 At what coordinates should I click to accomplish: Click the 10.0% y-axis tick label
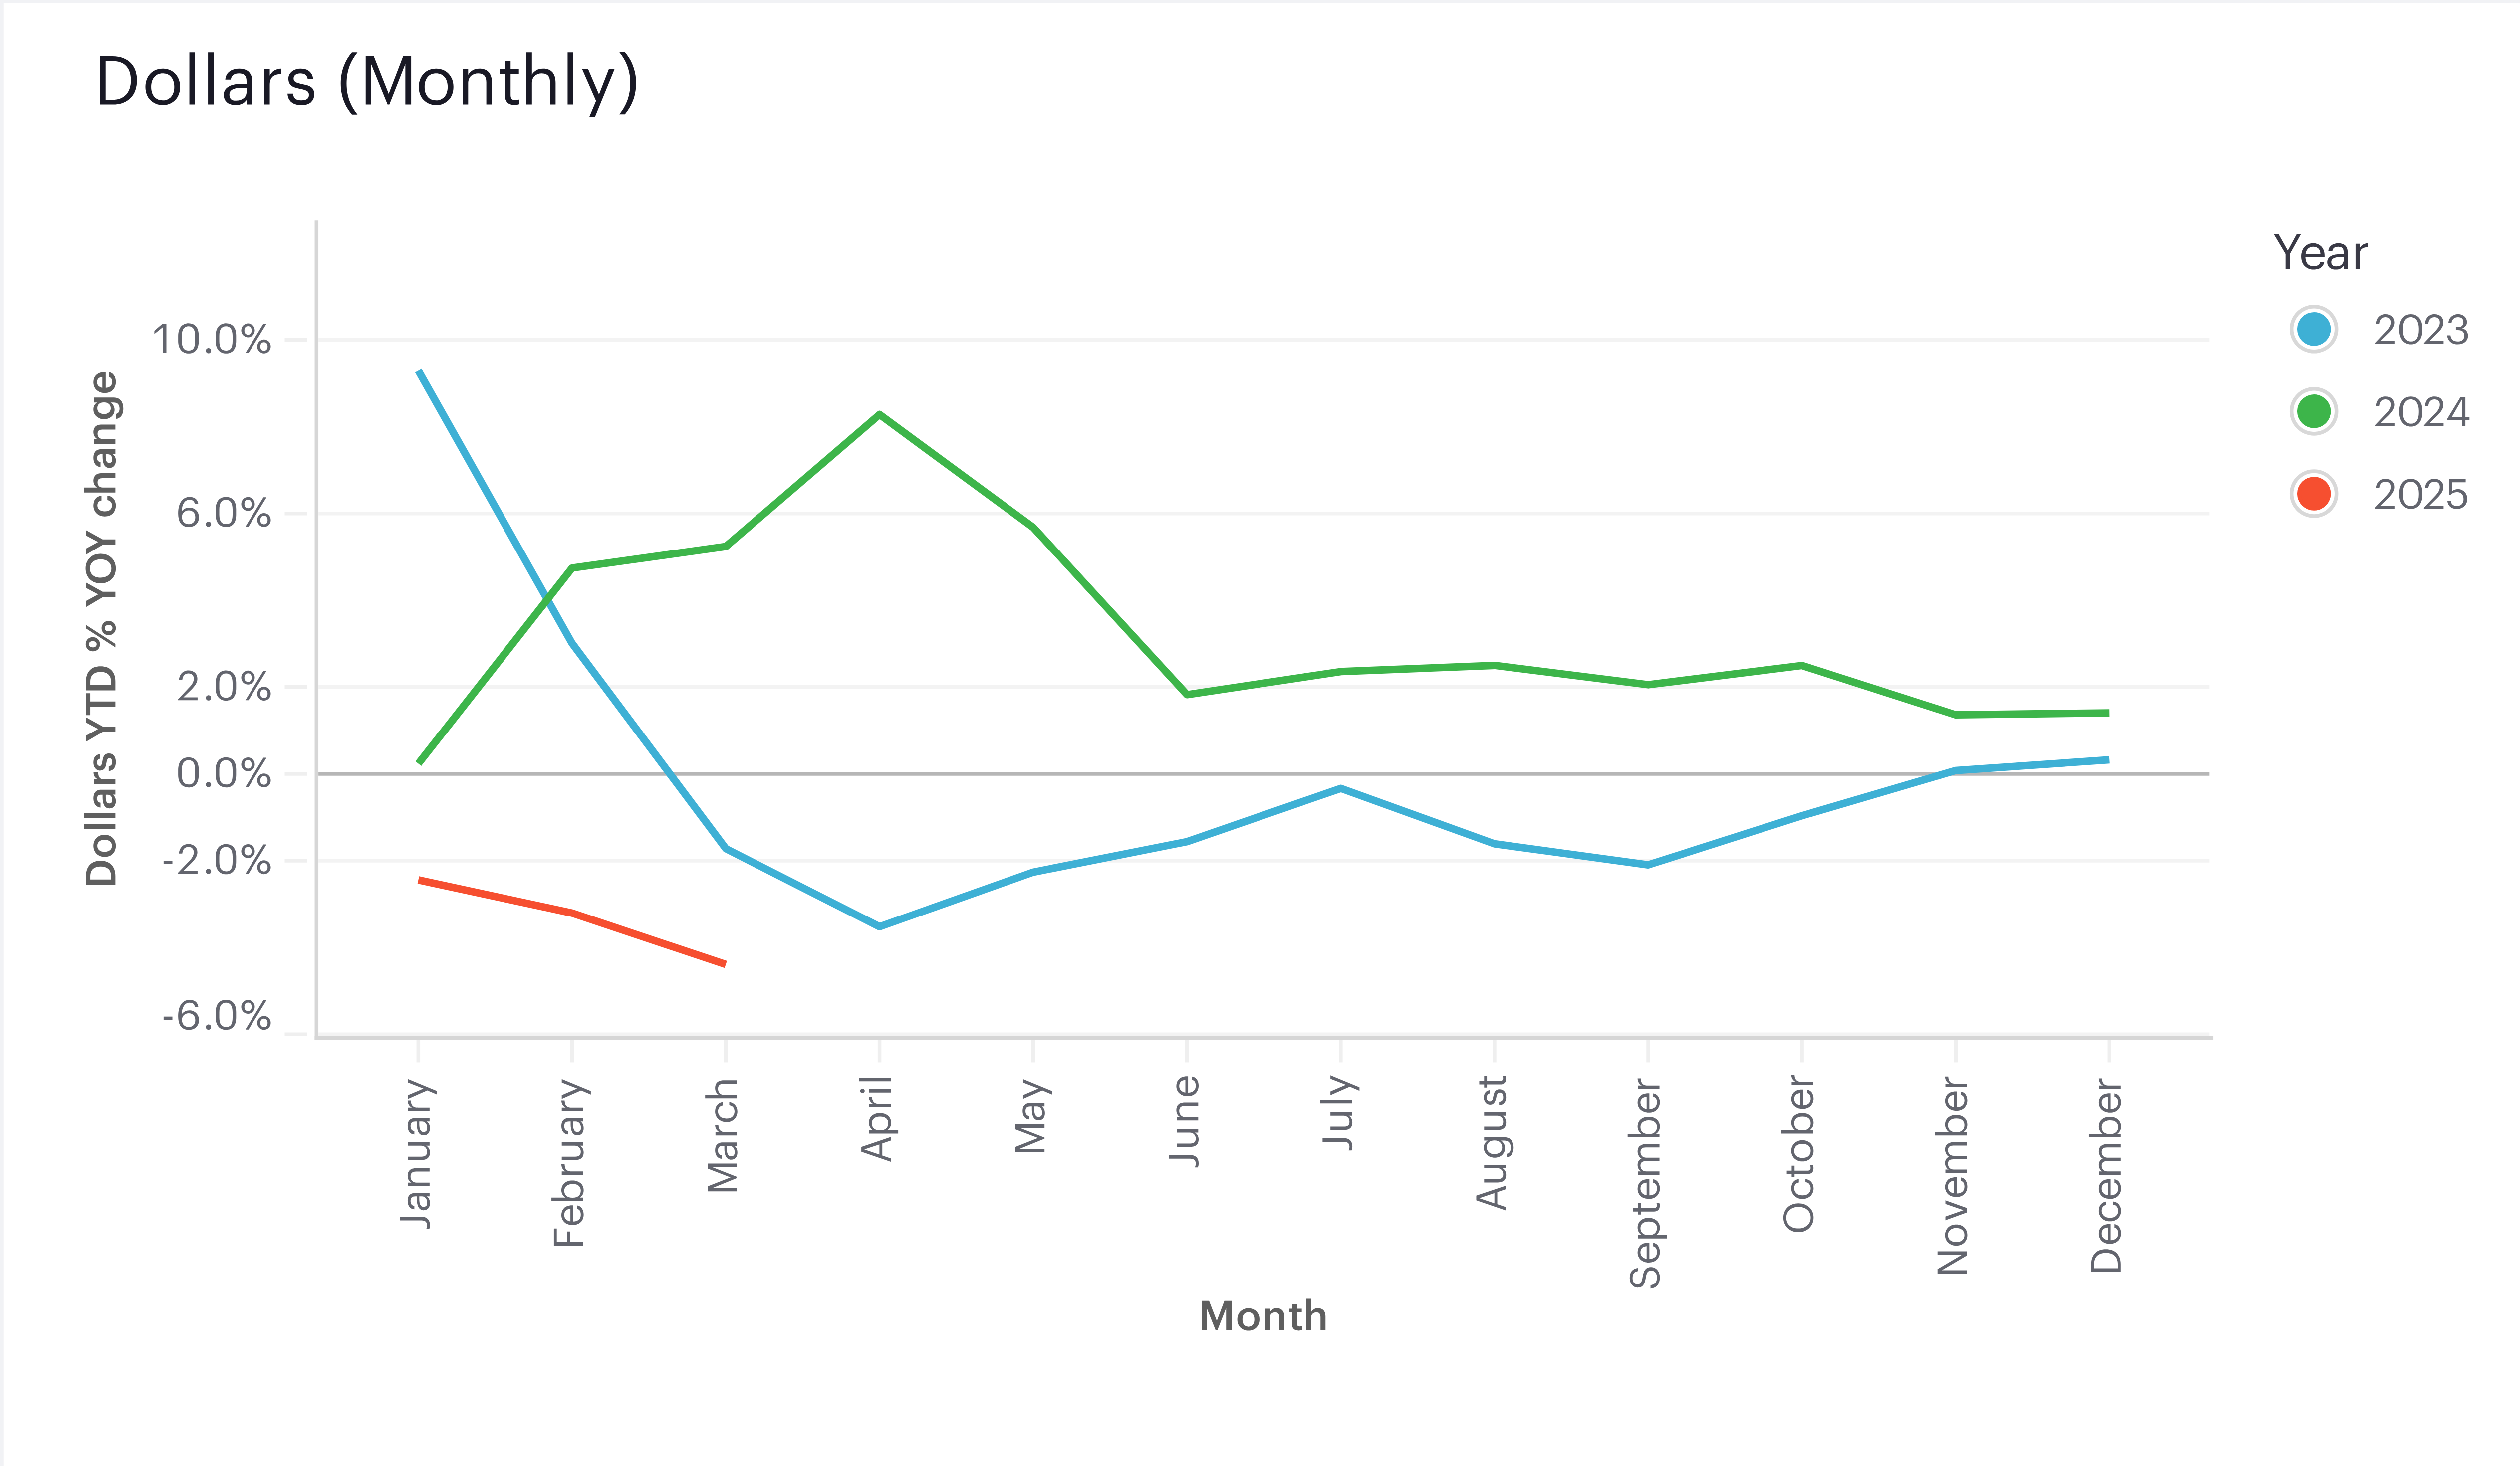pyautogui.click(x=211, y=340)
